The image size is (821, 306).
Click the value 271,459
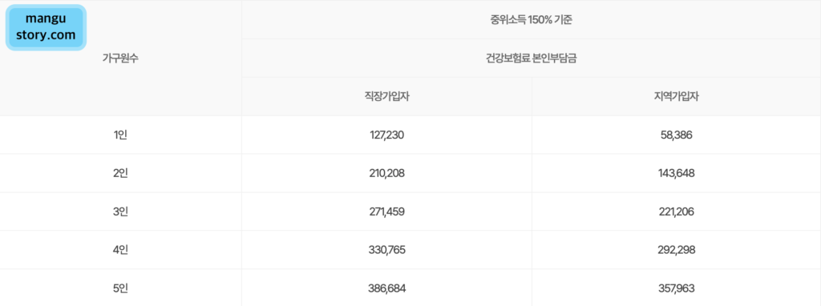tap(386, 211)
